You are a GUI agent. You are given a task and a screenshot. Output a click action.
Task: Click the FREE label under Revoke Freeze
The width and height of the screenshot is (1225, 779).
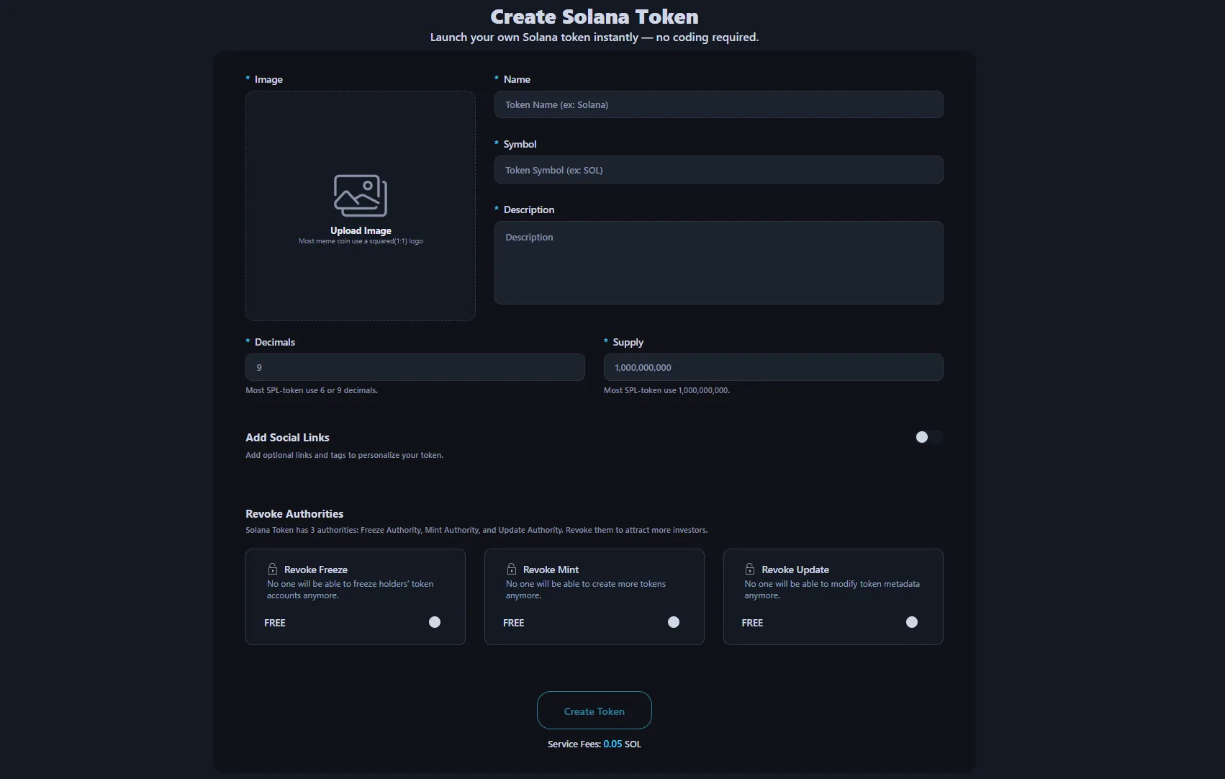(275, 623)
